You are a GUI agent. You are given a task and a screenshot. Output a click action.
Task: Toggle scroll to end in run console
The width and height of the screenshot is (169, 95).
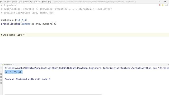click(x=1, y=77)
